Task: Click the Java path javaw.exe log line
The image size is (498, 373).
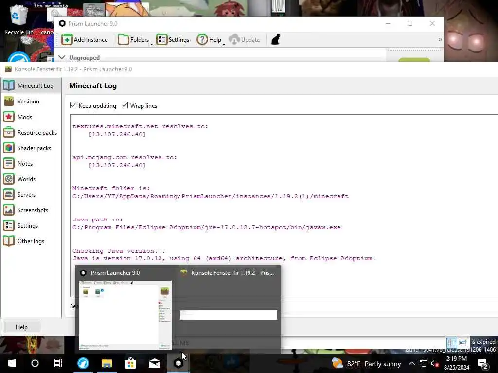Action: tap(206, 227)
